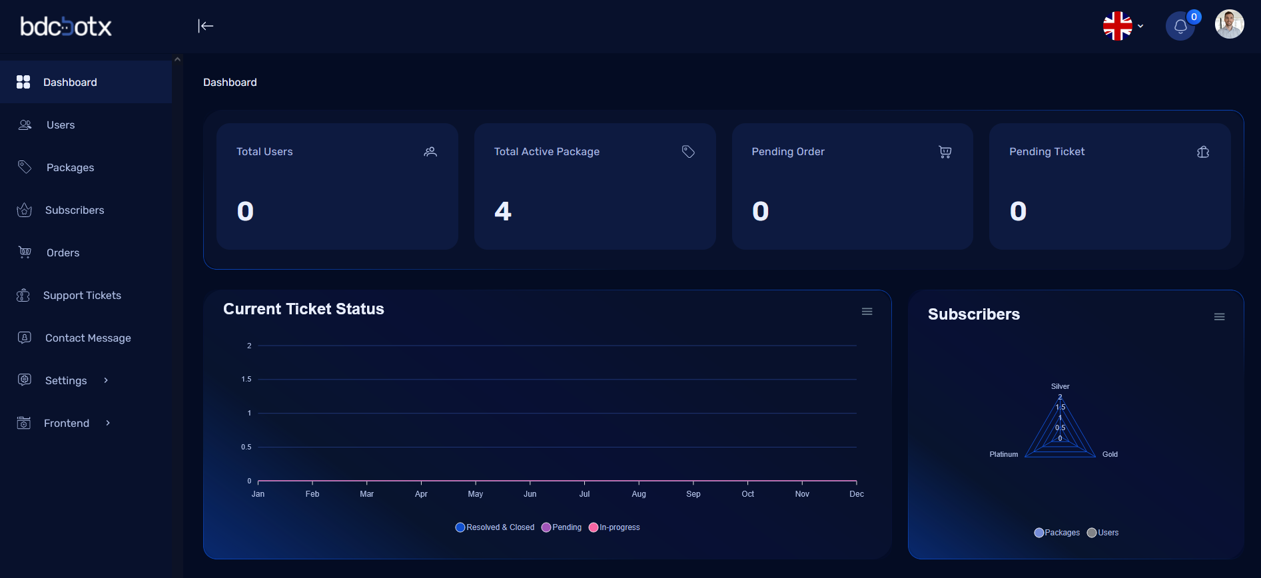Open the Subscribers sidebar item
Screen dimensions: 1261x578
[74, 210]
